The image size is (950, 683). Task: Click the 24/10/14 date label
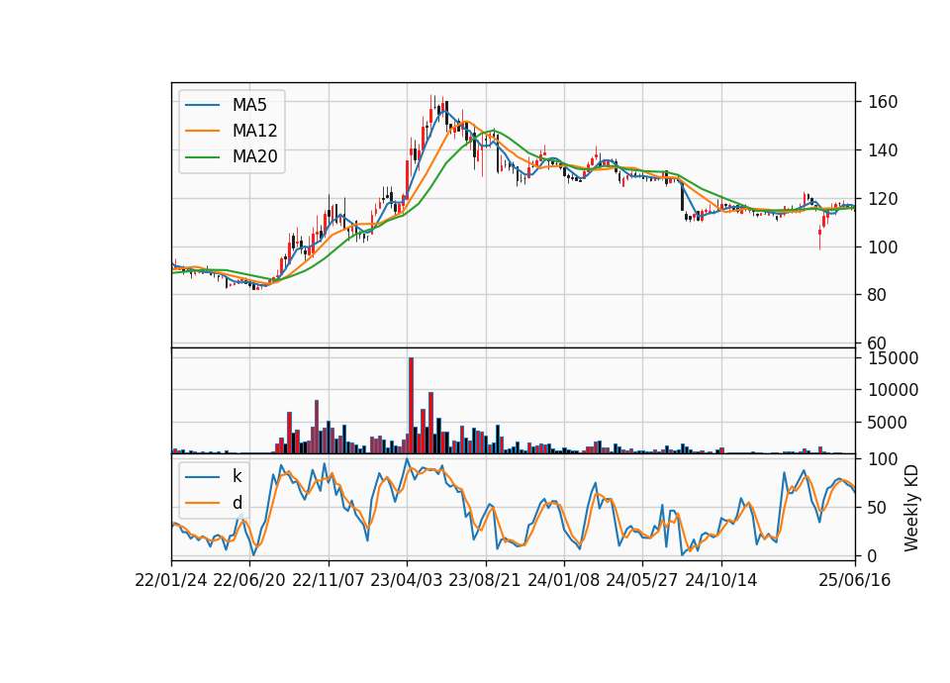pos(721,581)
